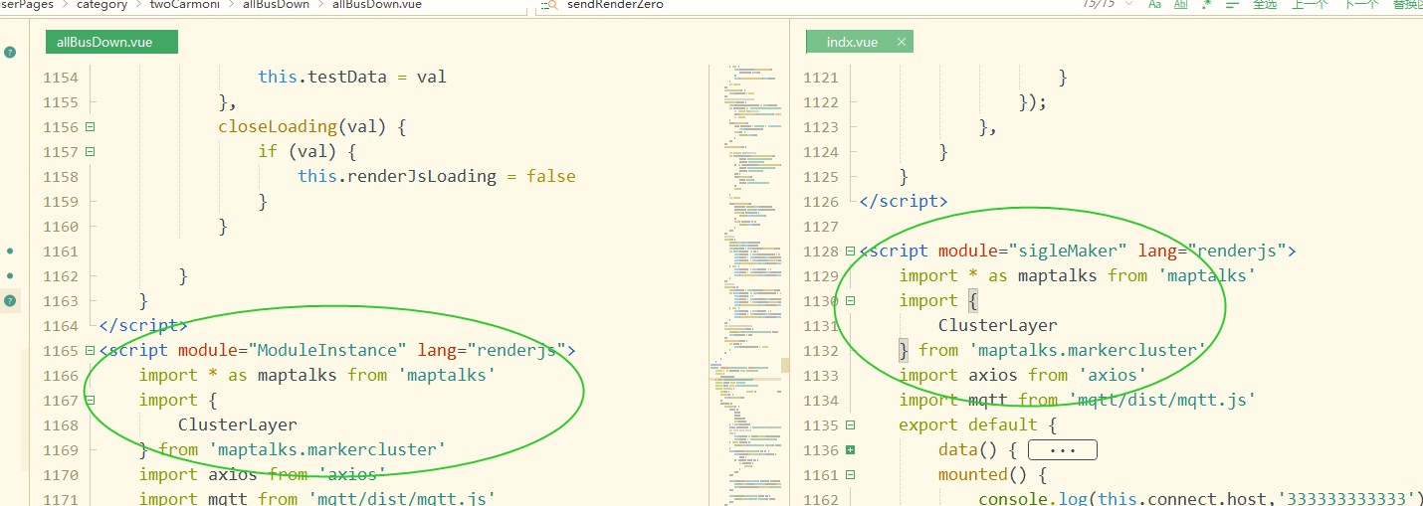This screenshot has width=1423, height=506.
Task: Click line number 1121 in right editor
Action: pos(821,78)
